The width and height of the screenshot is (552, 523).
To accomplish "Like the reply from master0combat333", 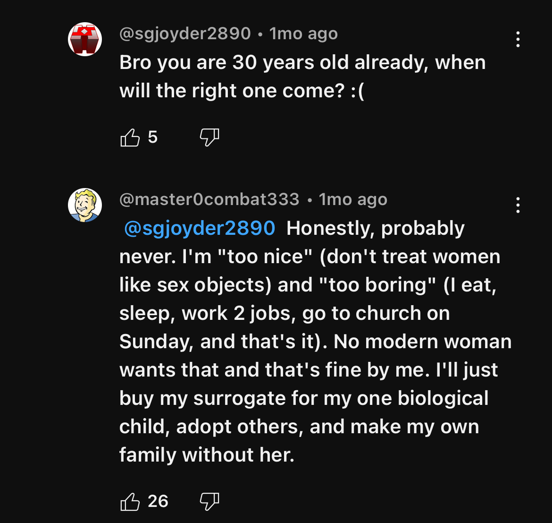I will click(130, 501).
